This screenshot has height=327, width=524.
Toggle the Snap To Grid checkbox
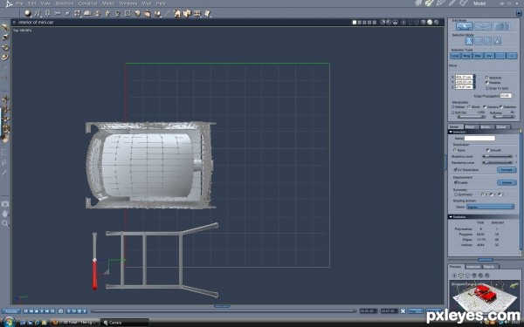tap(487, 88)
